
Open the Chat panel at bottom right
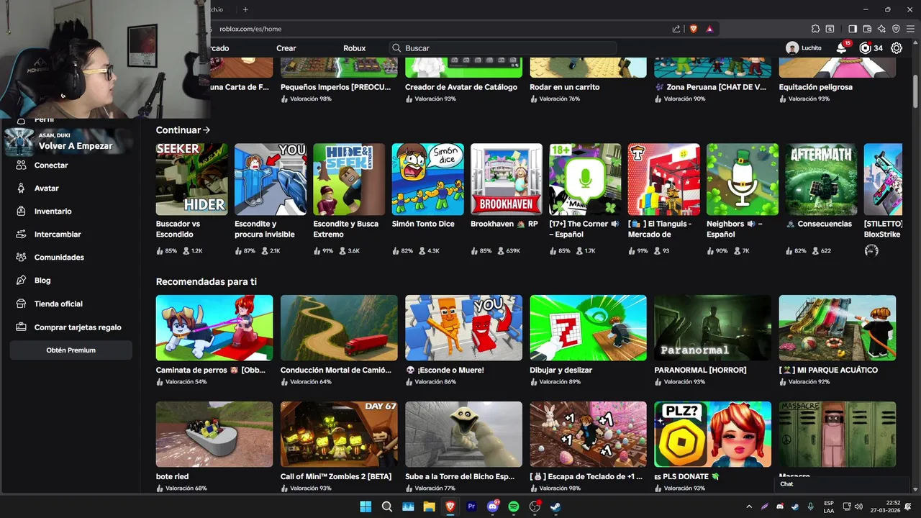[842, 484]
